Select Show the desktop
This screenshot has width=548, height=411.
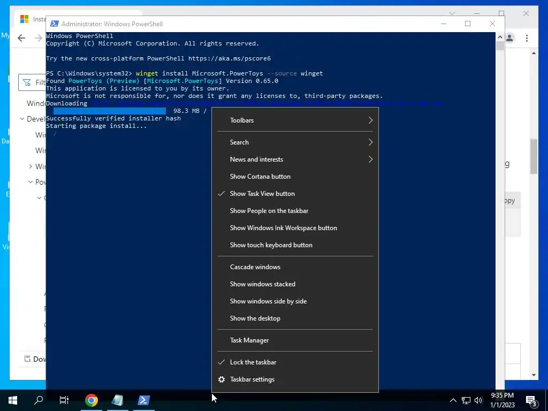(x=295, y=318)
